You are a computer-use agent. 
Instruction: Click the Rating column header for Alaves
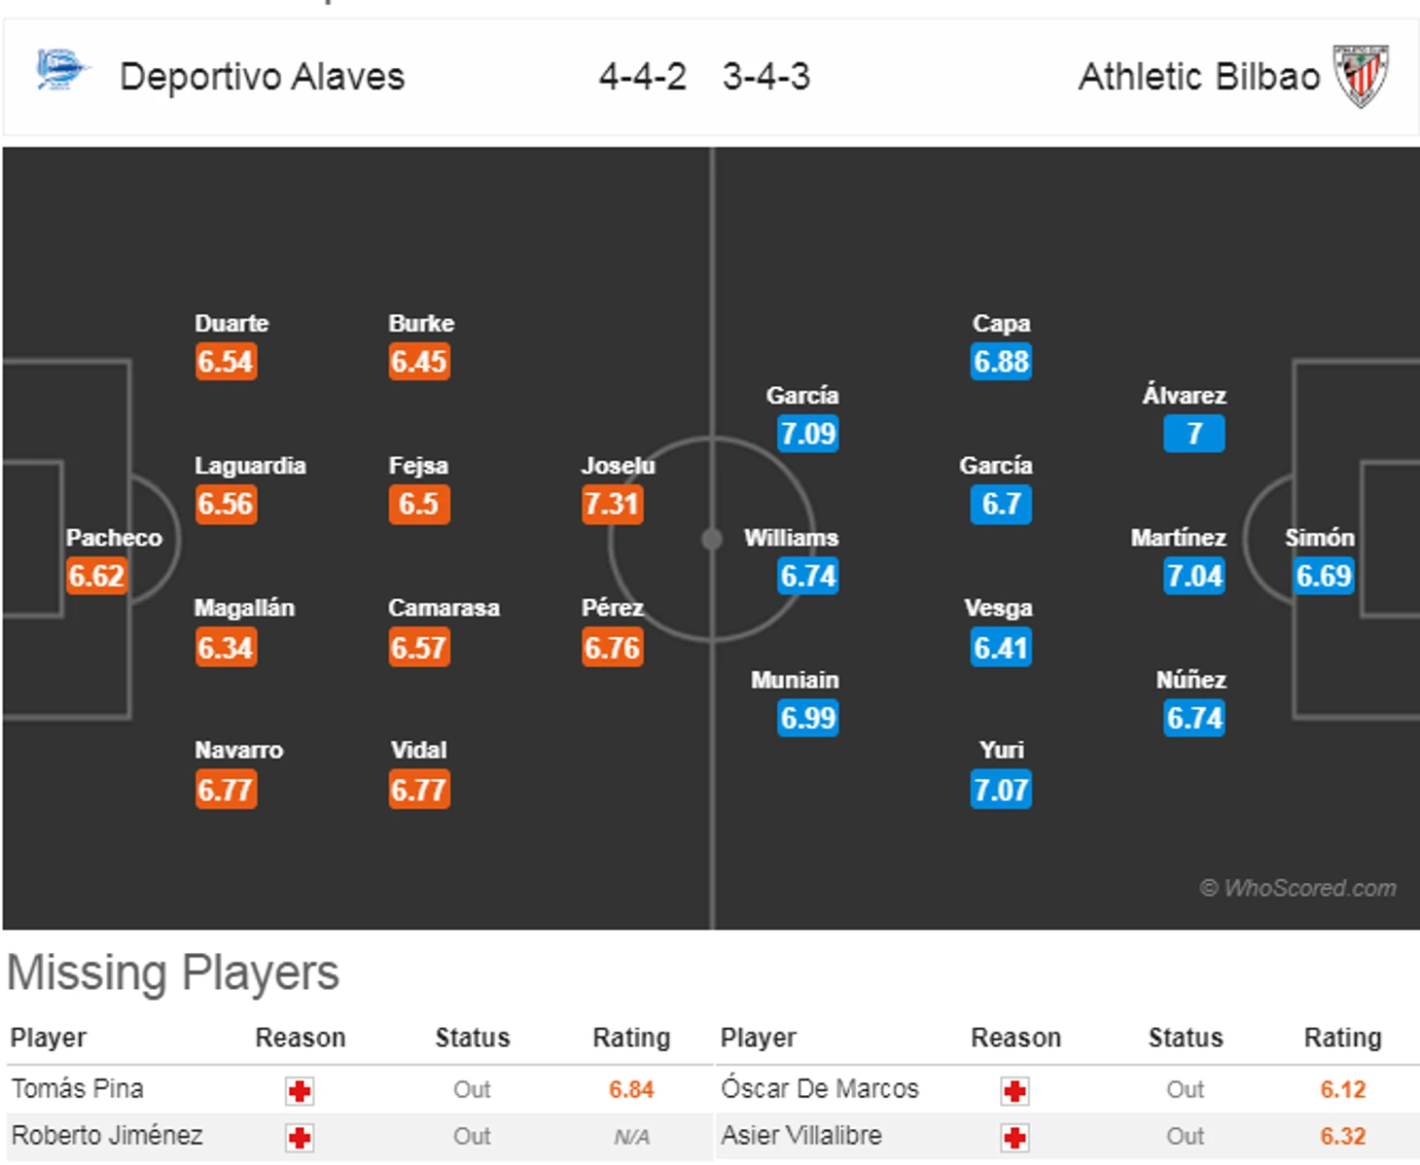(x=631, y=1038)
